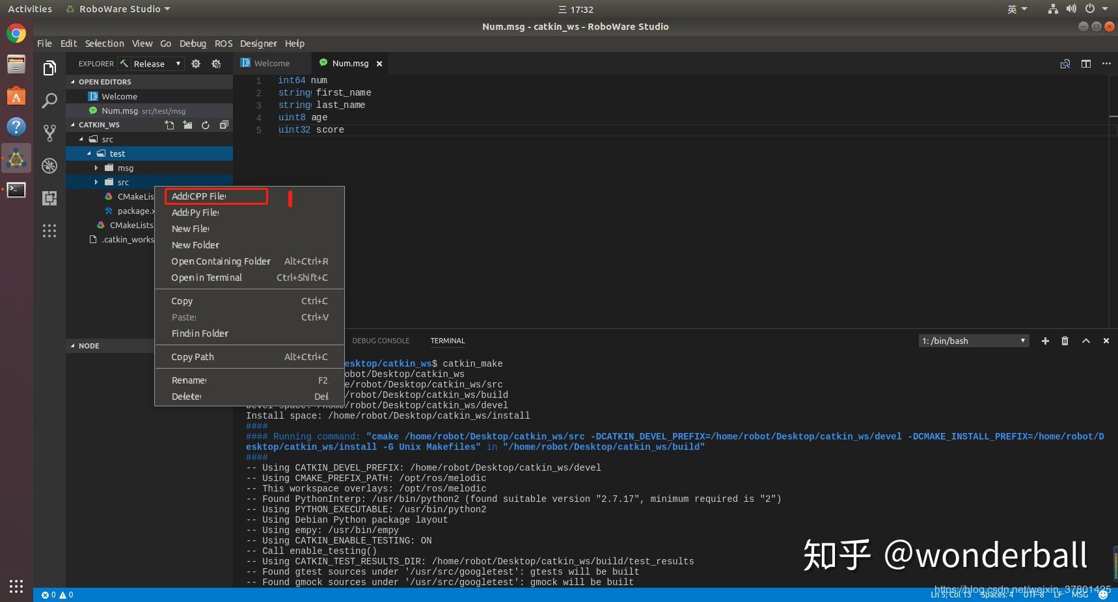1118x602 pixels.
Task: Click the split editor icon
Action: point(1085,64)
